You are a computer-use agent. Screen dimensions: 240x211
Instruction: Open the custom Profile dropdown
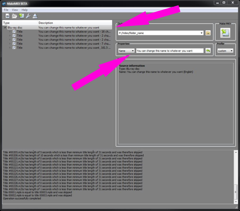click(x=225, y=51)
